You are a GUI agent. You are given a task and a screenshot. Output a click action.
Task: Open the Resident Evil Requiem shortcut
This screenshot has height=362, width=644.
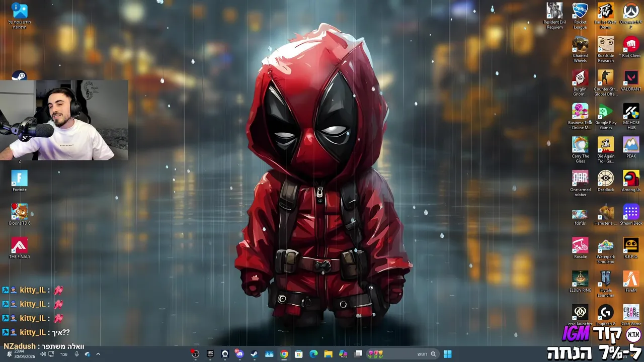point(554,16)
